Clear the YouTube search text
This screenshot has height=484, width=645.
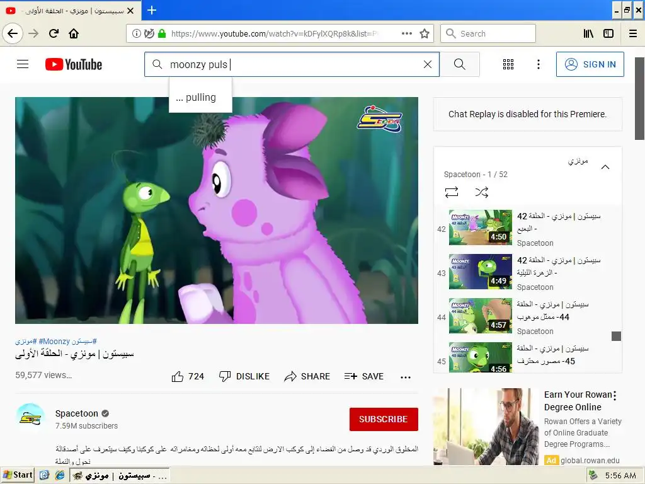tap(428, 64)
